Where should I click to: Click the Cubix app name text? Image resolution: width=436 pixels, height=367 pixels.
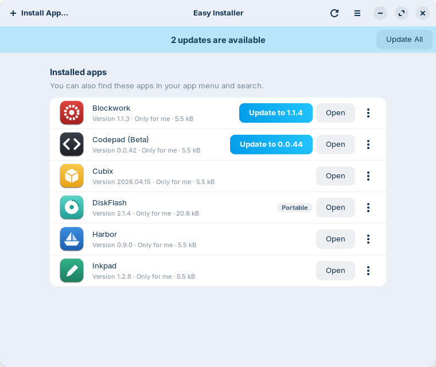103,171
